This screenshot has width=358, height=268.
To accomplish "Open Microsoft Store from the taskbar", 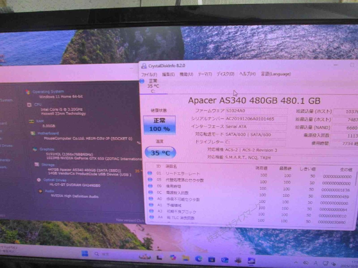I will click(x=212, y=259).
